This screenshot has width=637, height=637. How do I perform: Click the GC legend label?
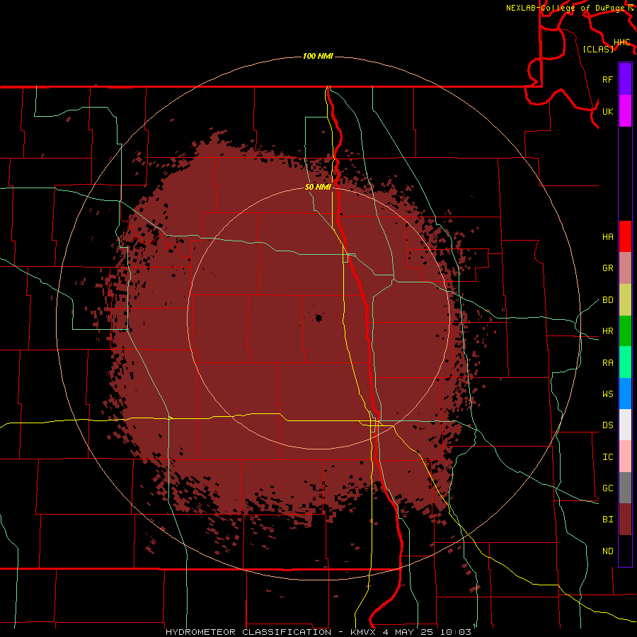point(608,488)
